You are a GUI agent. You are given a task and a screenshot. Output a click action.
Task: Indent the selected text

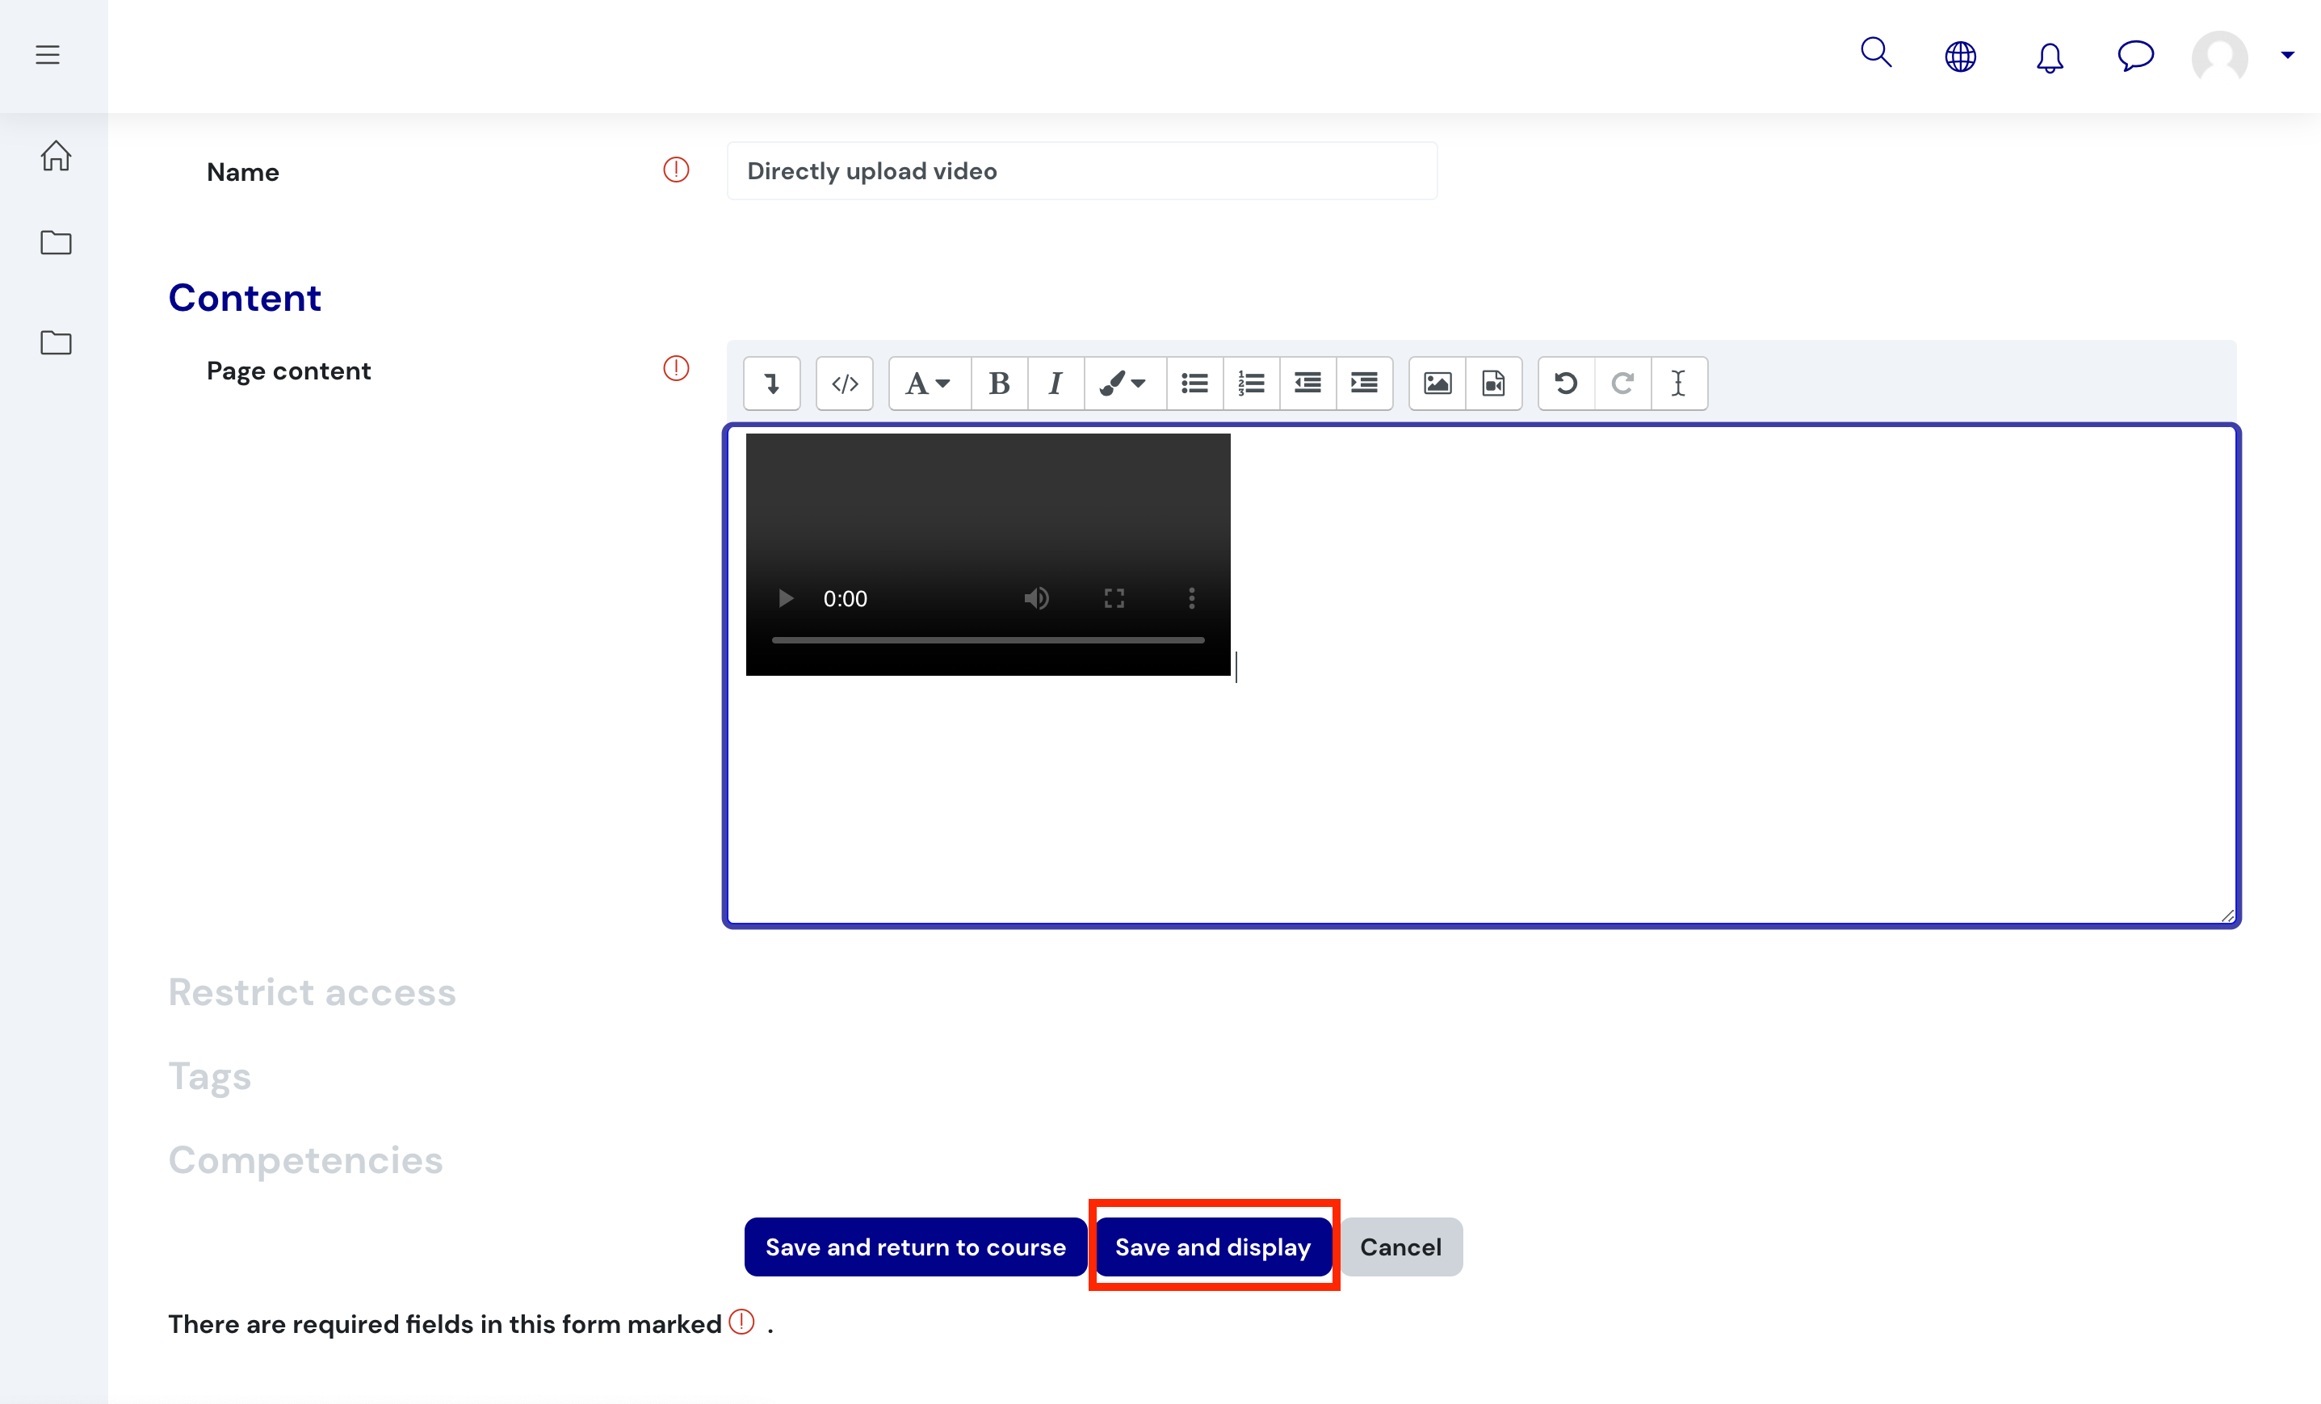tap(1364, 383)
